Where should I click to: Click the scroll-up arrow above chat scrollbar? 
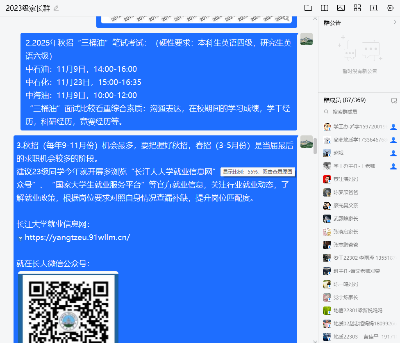tap(315, 19)
